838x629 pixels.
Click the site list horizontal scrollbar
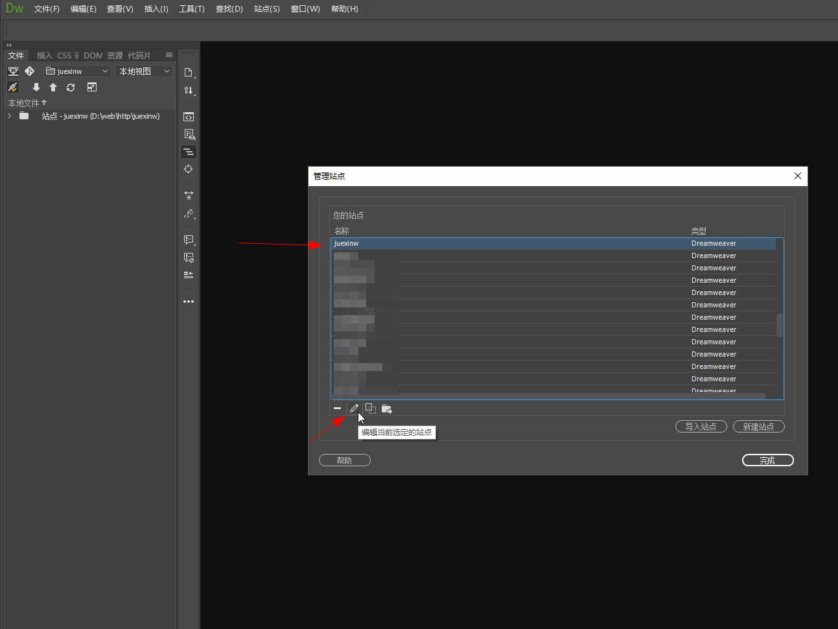550,396
